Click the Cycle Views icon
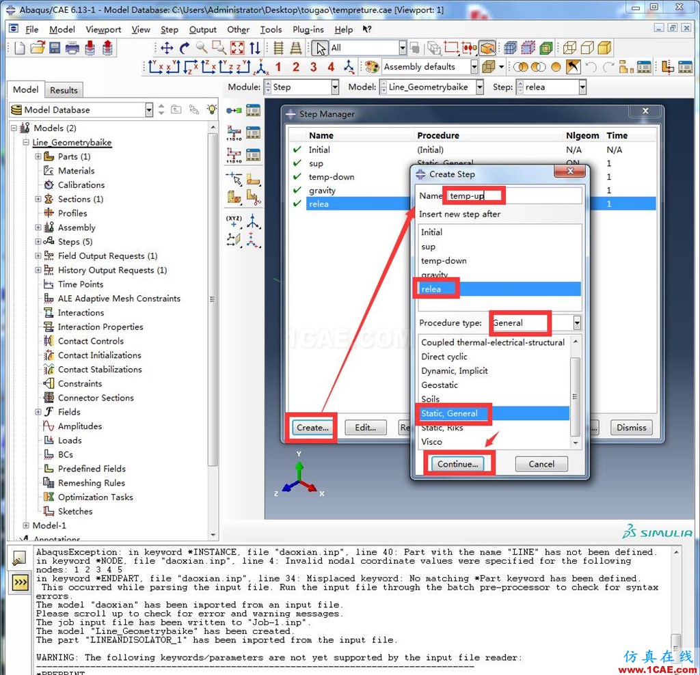This screenshot has width=700, height=675. pyautogui.click(x=254, y=48)
